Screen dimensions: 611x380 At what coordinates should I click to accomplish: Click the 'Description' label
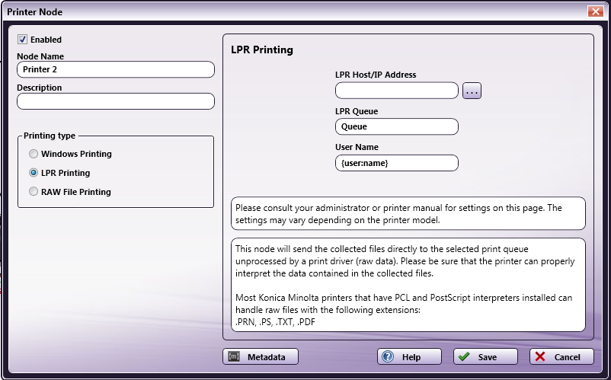[x=40, y=88]
